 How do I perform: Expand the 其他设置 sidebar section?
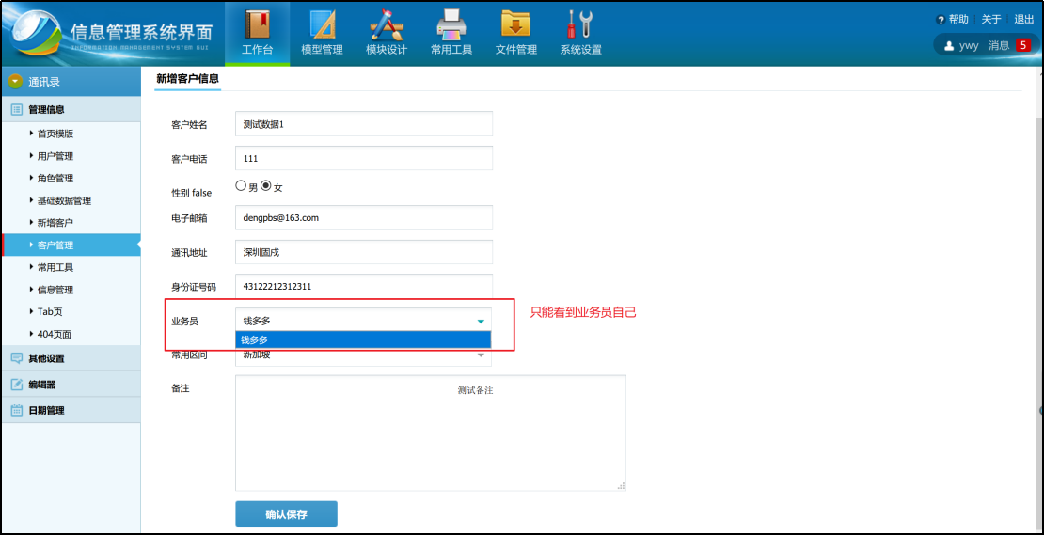click(71, 358)
